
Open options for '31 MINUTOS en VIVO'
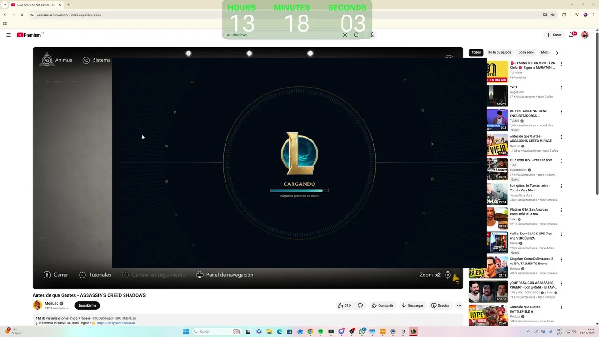point(561,64)
